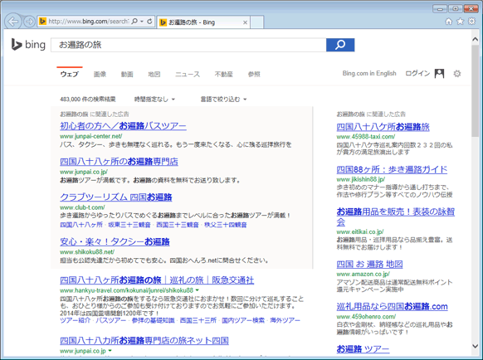Click the Home icon in browser toolbar
Viewport: 483px width, 360px height.
click(x=449, y=22)
